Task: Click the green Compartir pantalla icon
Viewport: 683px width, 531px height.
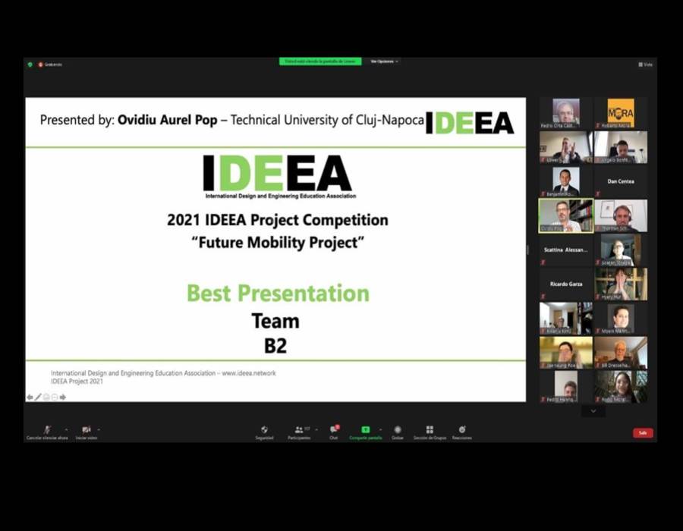Action: coord(366,429)
